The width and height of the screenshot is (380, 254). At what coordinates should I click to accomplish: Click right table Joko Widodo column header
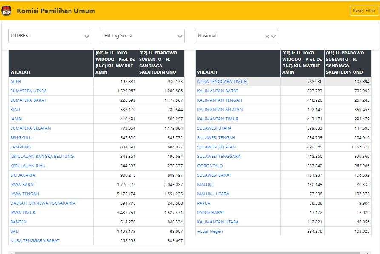(303, 63)
